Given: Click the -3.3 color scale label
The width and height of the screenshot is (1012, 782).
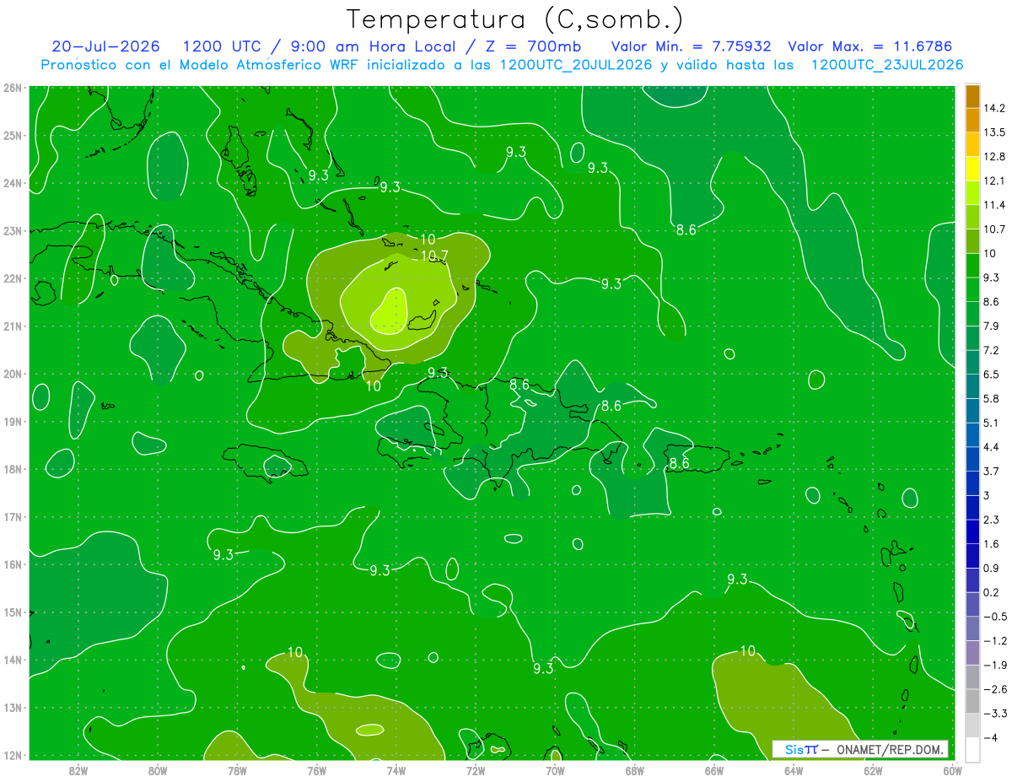Looking at the screenshot, I should [x=995, y=714].
